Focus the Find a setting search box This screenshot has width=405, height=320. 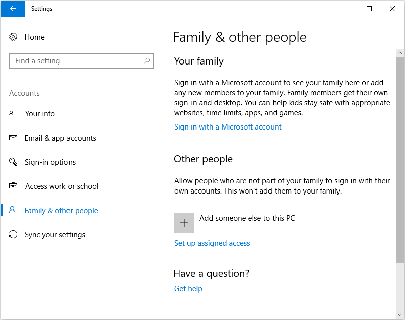coord(82,61)
